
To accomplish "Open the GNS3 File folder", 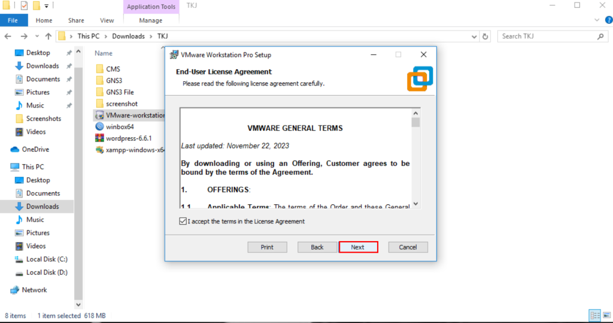I will [x=100, y=92].
